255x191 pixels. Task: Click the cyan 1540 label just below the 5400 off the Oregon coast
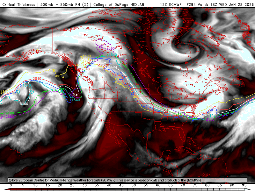pos(76,100)
